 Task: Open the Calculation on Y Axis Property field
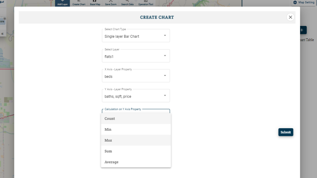[x=136, y=112]
